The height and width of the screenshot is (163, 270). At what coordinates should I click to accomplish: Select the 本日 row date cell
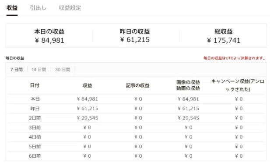tap(35, 99)
